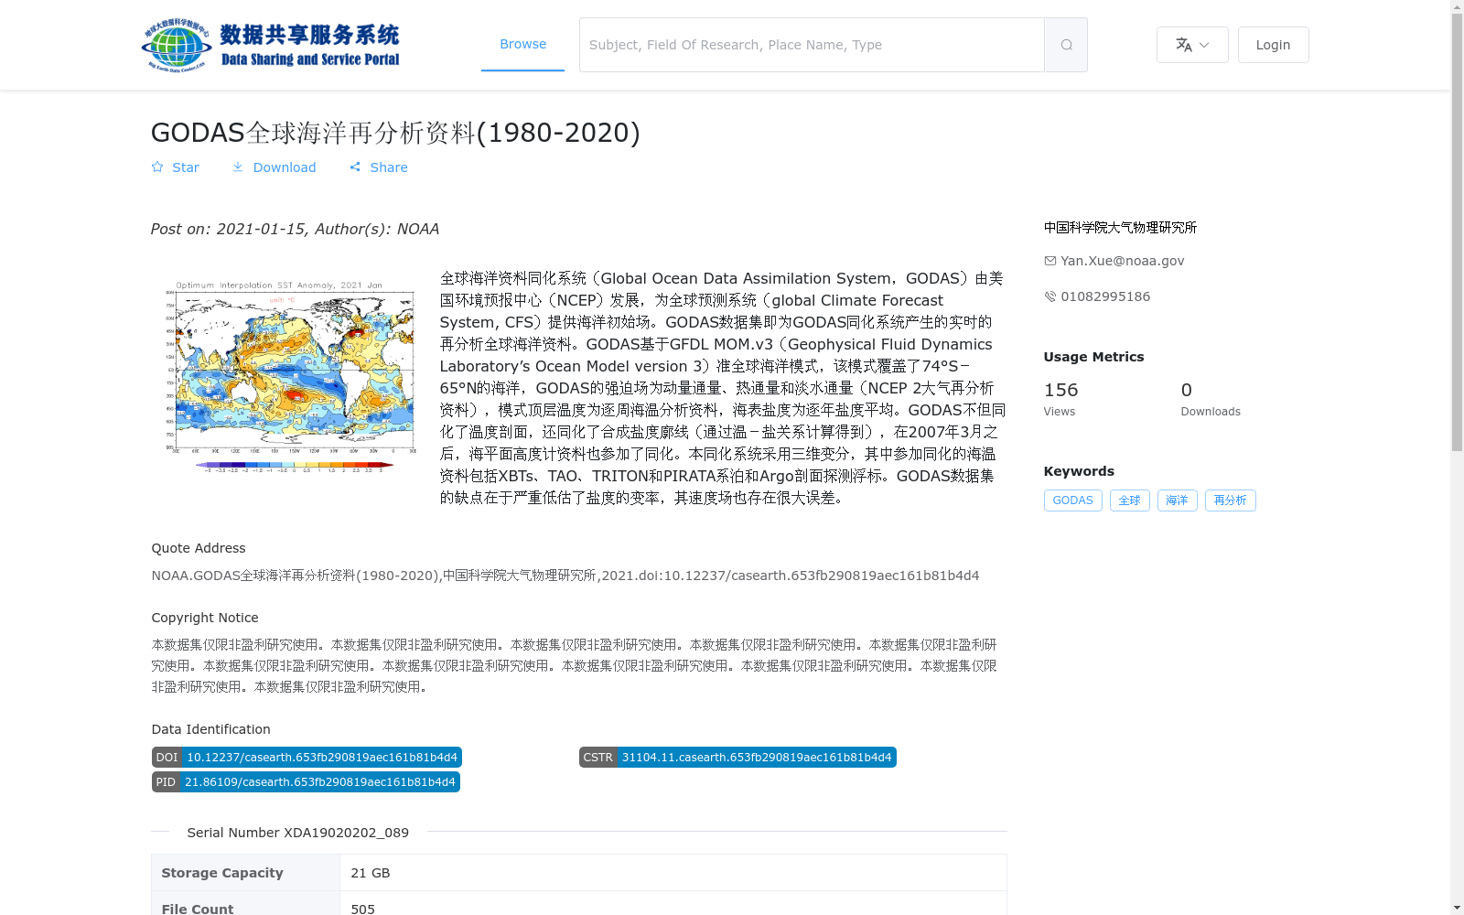Viewport: 1464px width, 915px height.
Task: Click the Login button
Action: pos(1273,44)
